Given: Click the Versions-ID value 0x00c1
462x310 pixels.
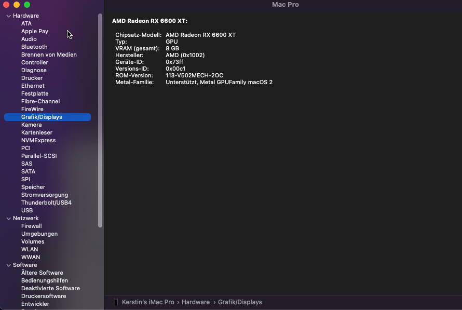Looking at the screenshot, I should tap(175, 69).
